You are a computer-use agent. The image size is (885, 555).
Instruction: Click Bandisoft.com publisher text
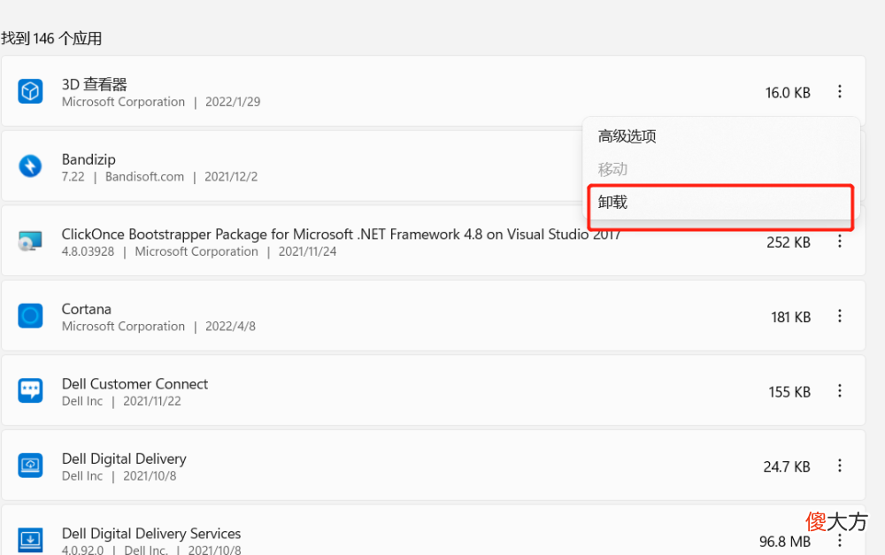[x=144, y=177]
